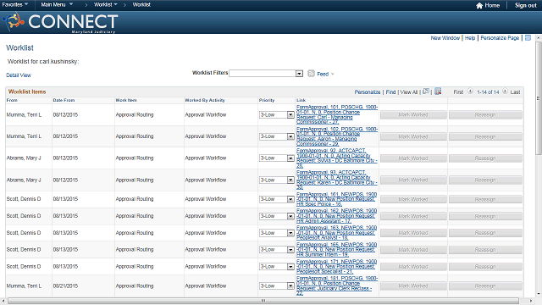Click the last Worklist breadcrumb item
Image resolution: width=542 pixels, height=305 pixels.
click(x=141, y=4)
